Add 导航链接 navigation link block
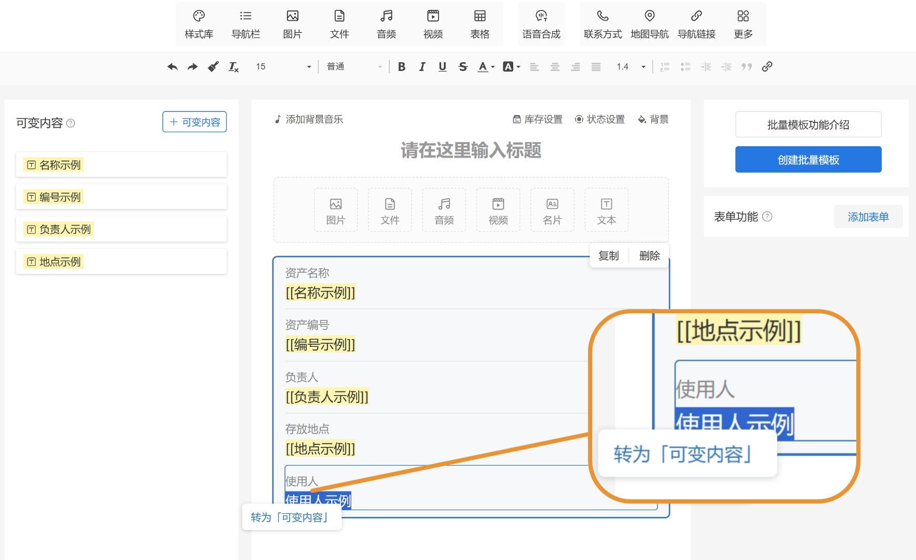Screen dimensions: 916x560 (x=696, y=24)
